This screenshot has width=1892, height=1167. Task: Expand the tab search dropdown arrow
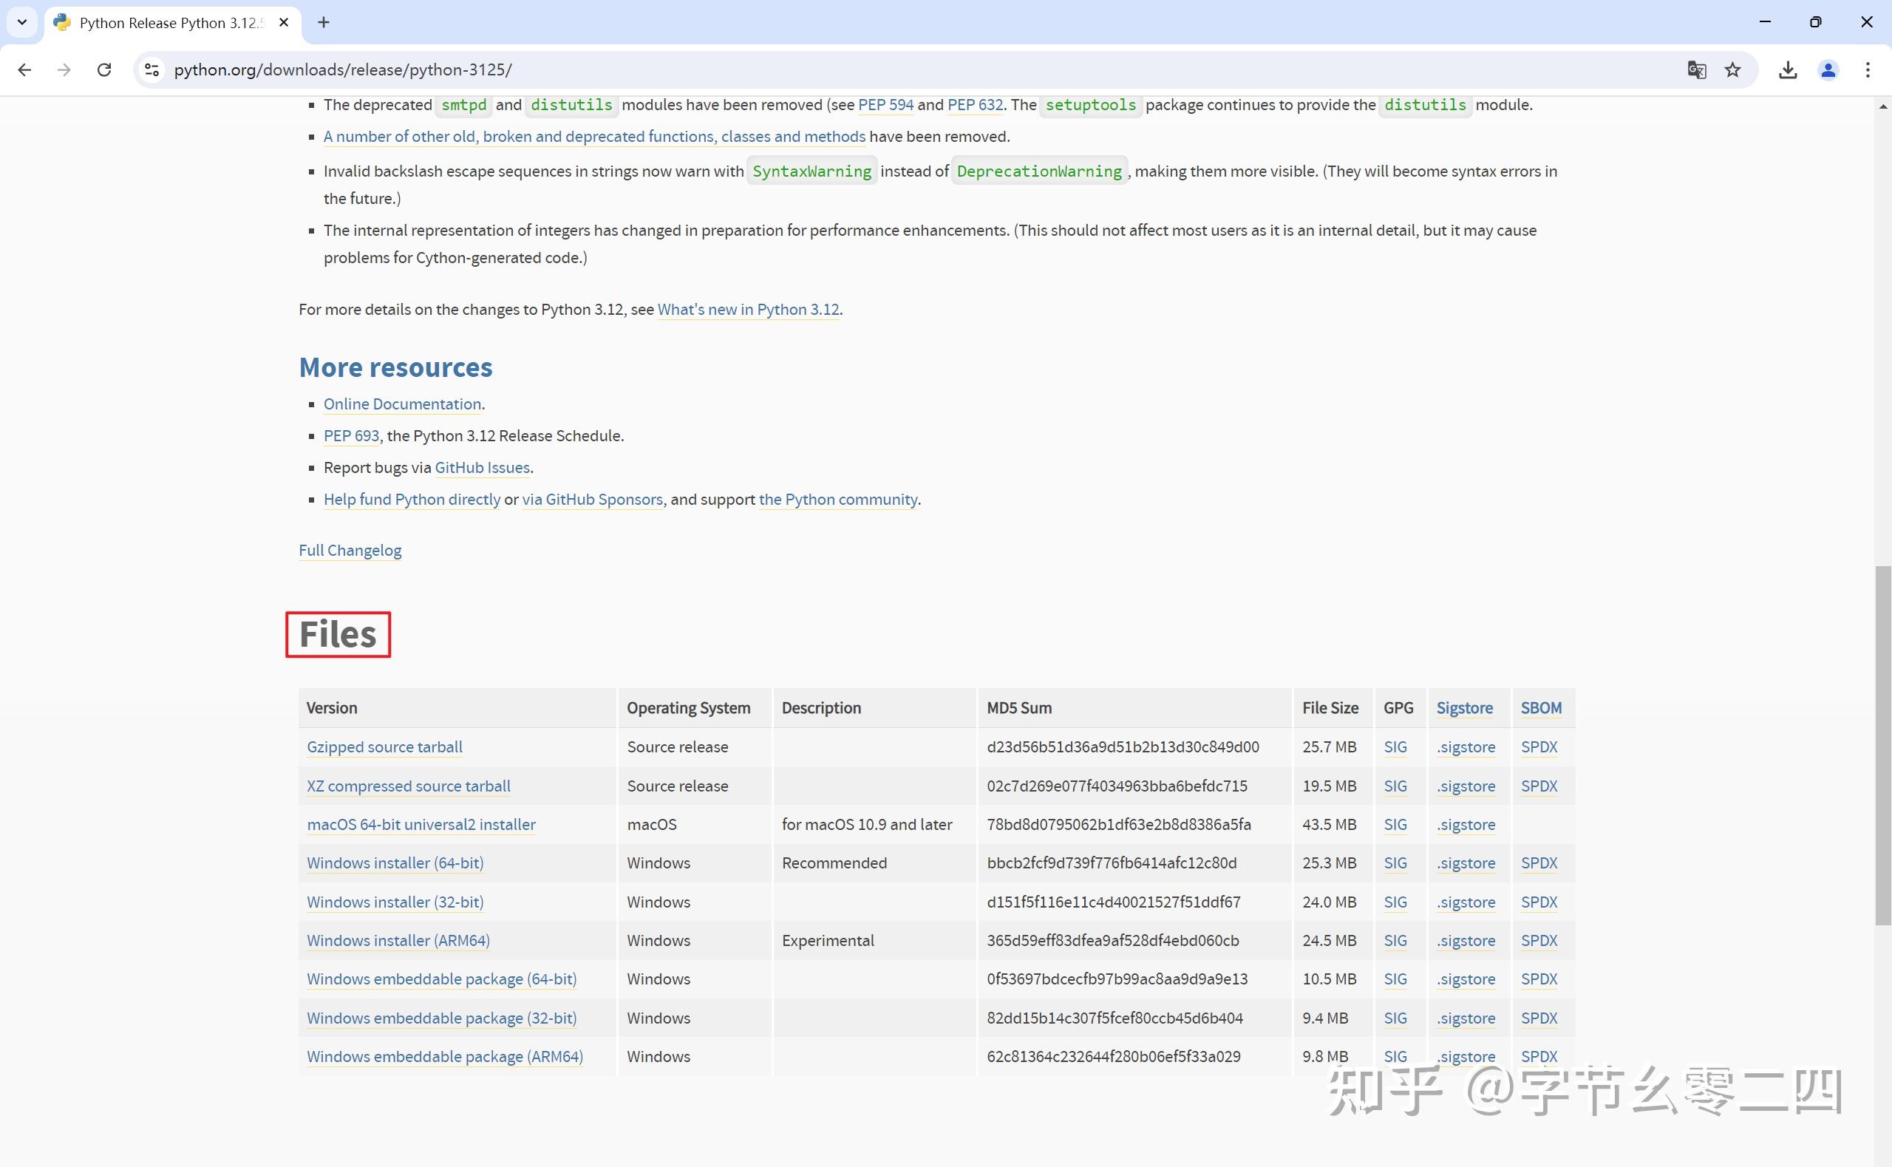pyautogui.click(x=21, y=22)
